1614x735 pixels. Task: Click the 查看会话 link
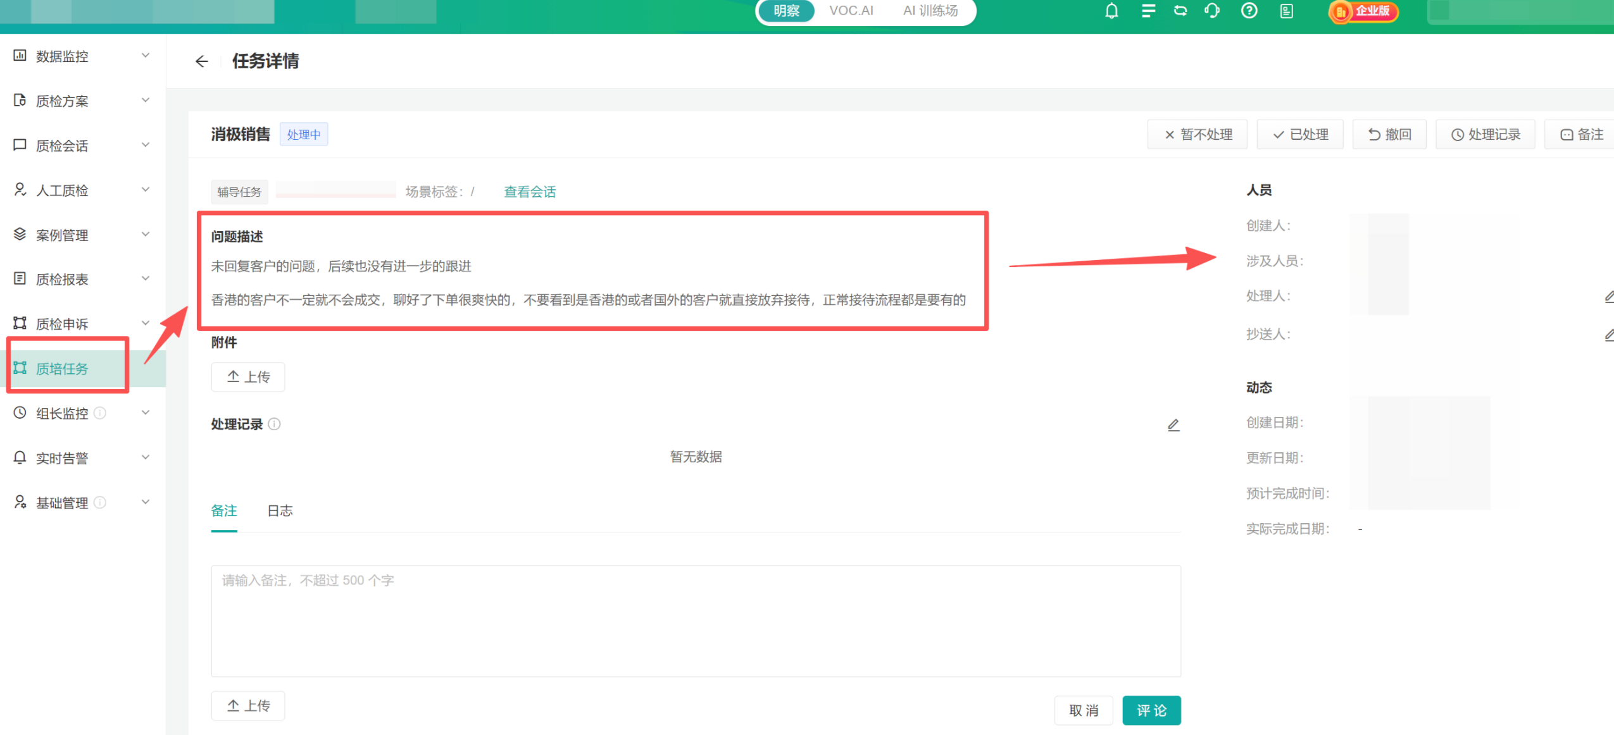click(x=529, y=192)
